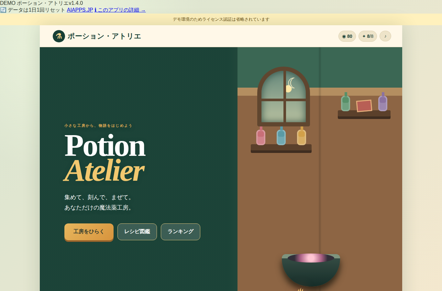
Task: Click the green bottle on upper shelf
Action: 346,102
